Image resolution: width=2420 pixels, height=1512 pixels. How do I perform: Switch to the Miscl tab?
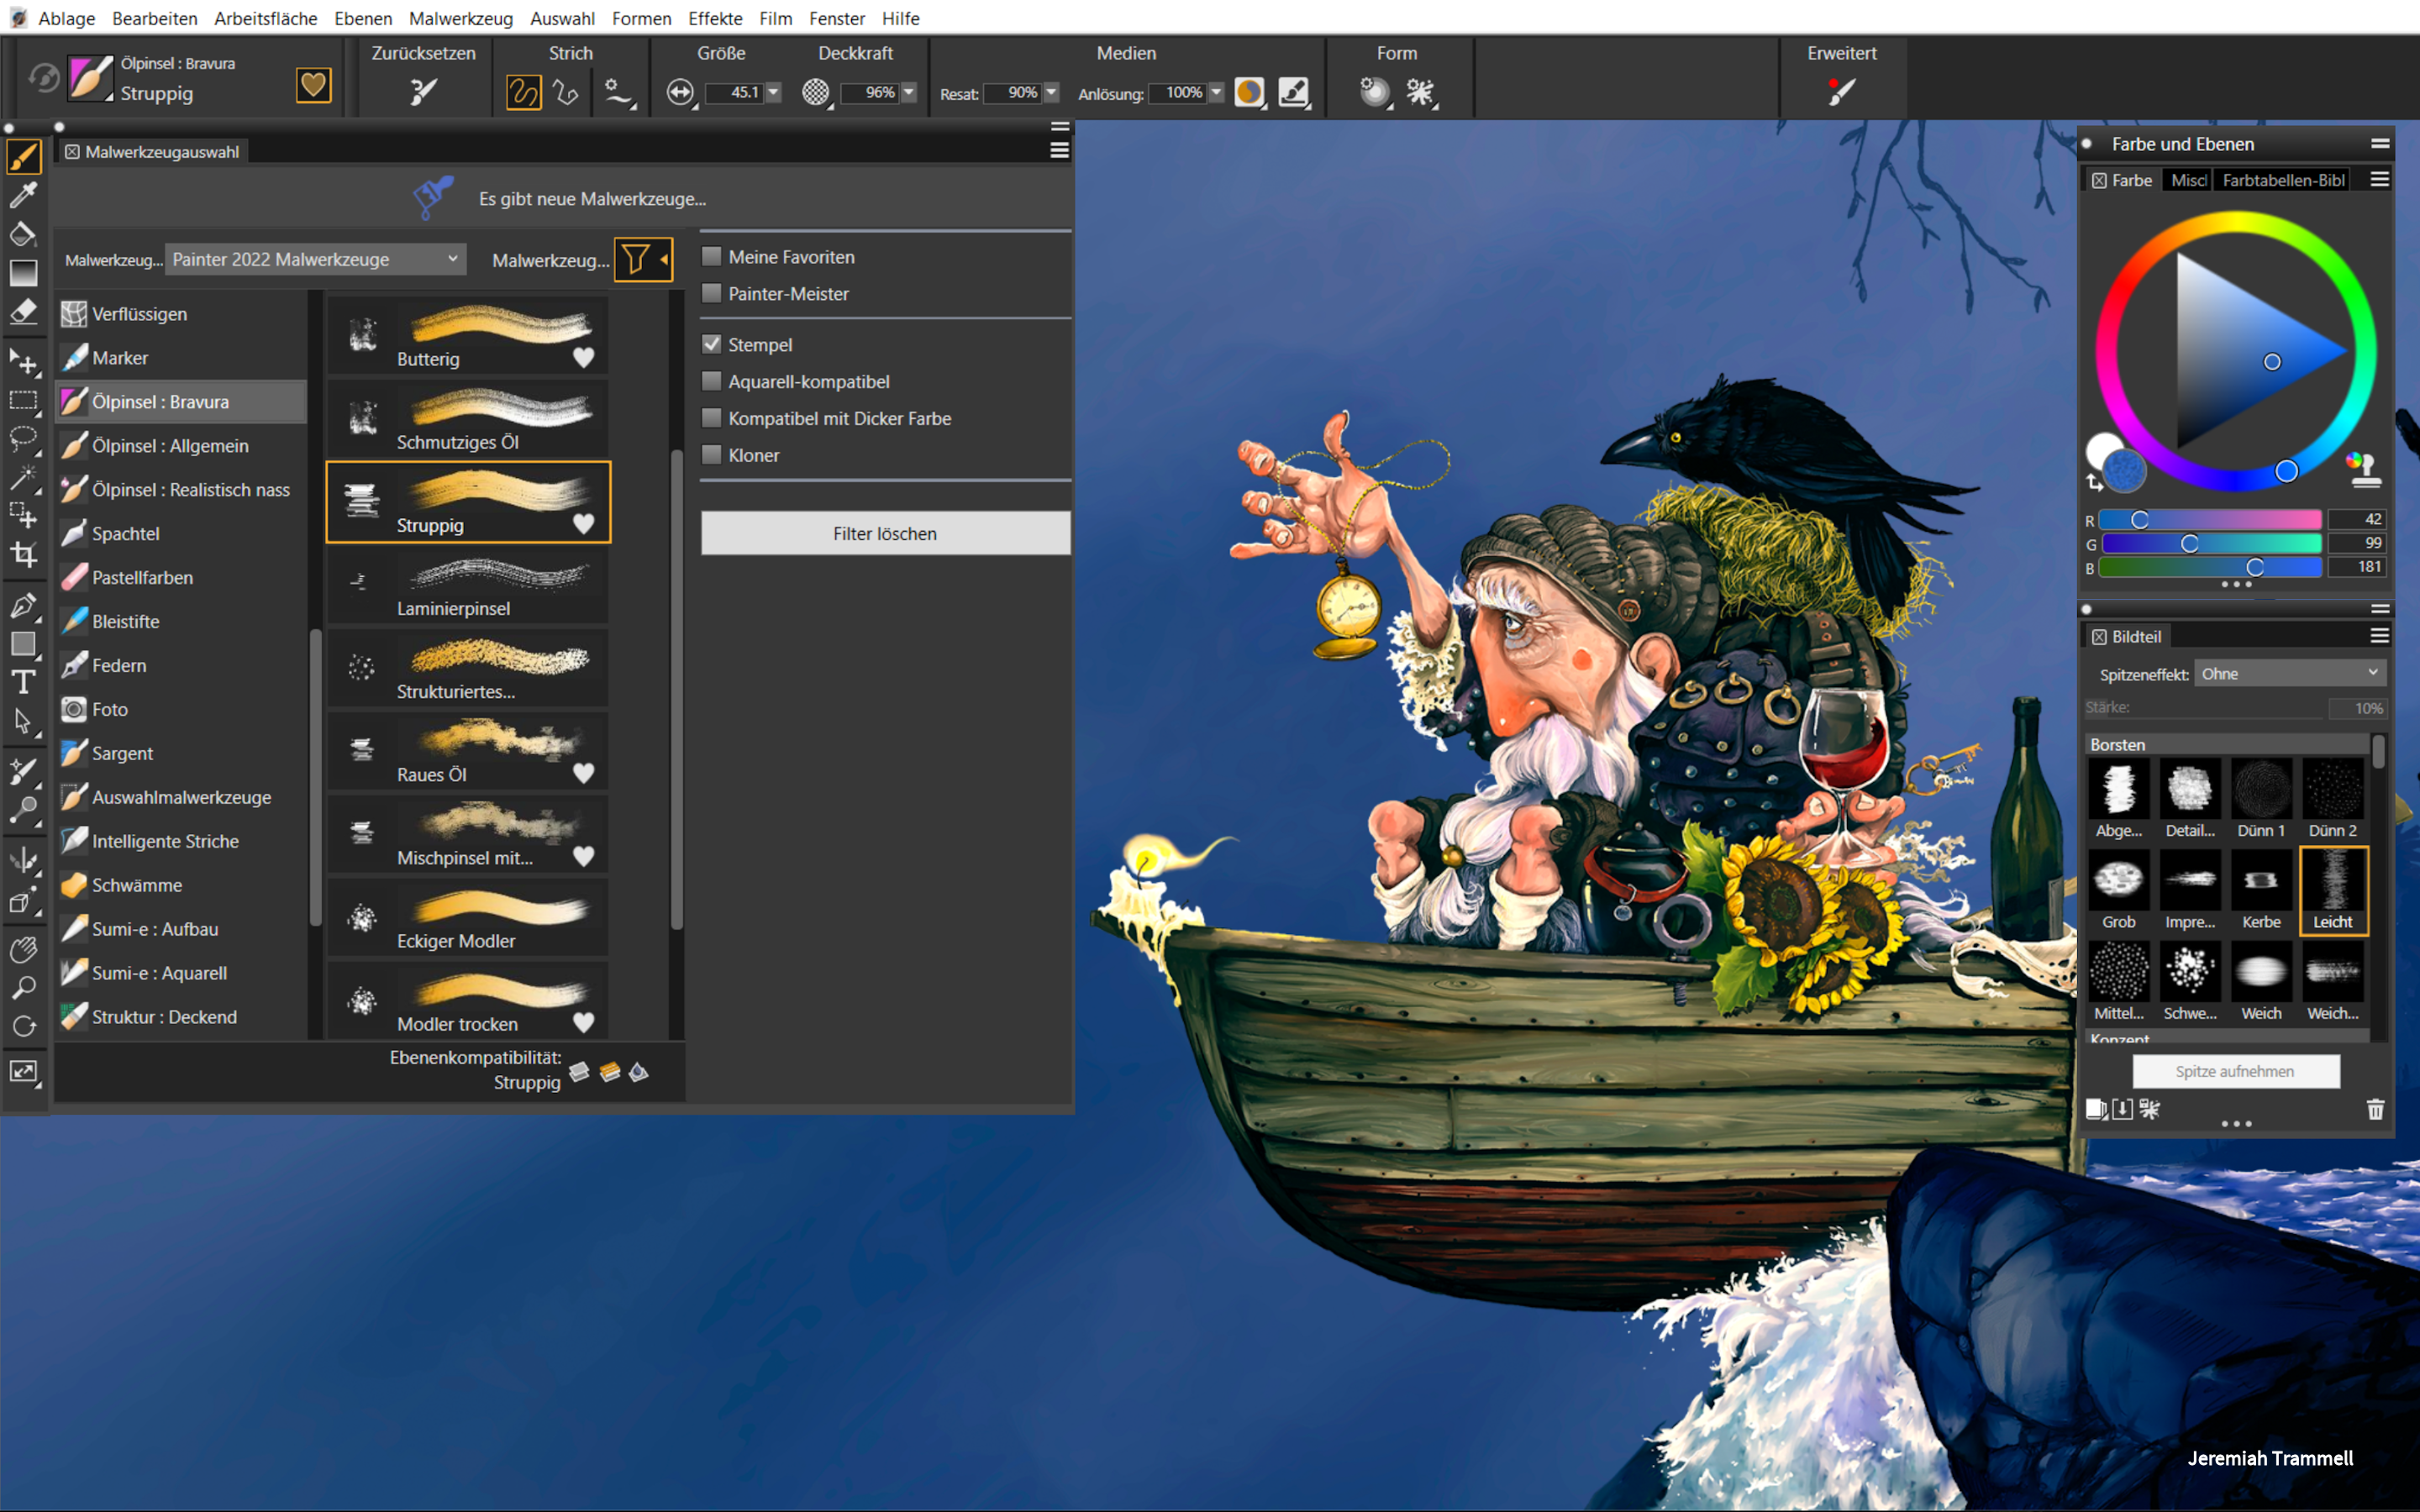(x=2187, y=180)
